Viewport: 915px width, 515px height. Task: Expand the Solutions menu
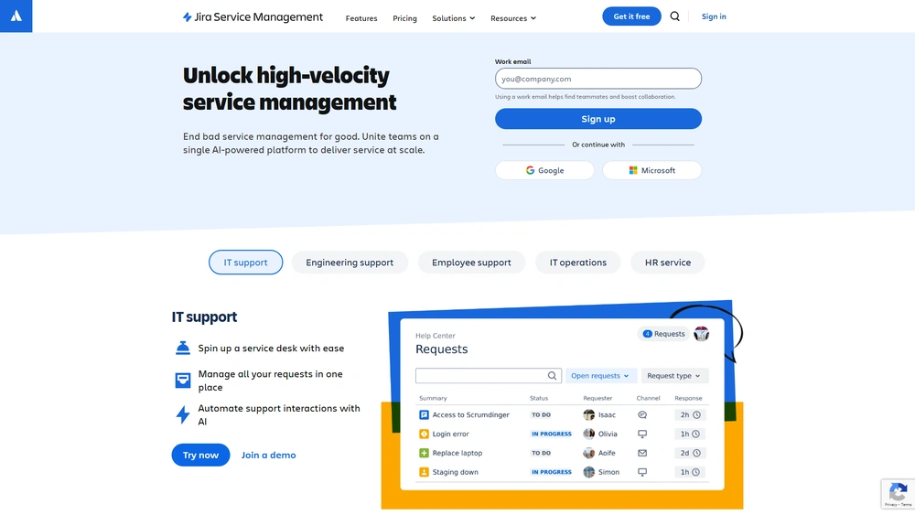(x=454, y=18)
